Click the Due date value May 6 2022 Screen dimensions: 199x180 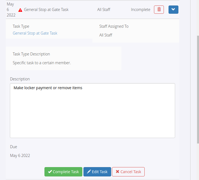(x=20, y=156)
